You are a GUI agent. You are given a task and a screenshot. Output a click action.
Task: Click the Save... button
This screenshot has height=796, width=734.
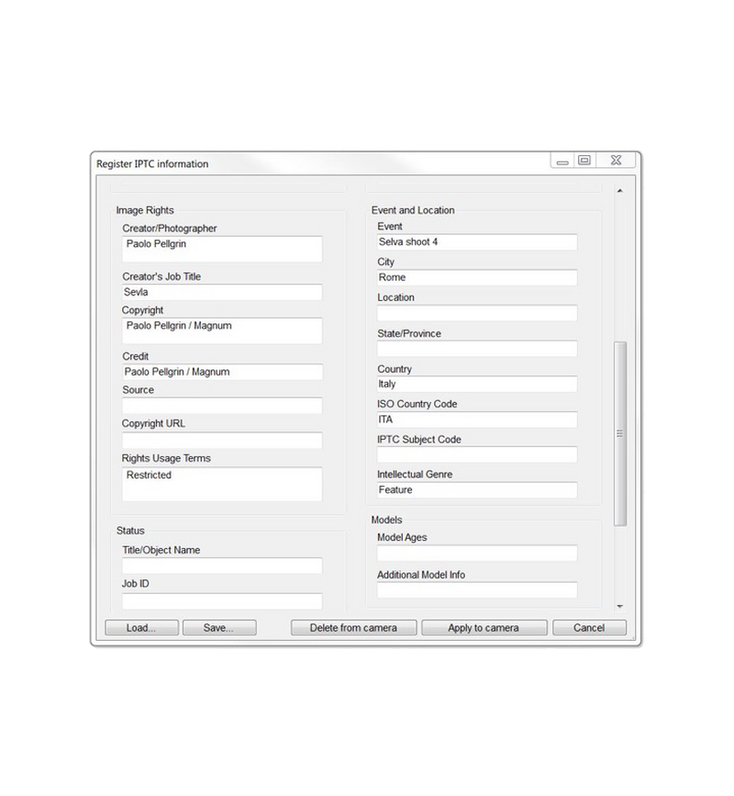[218, 628]
